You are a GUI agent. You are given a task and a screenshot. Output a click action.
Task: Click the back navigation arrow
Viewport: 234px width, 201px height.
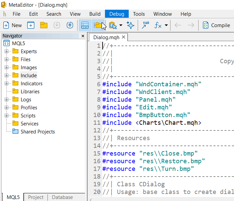[x=178, y=25]
